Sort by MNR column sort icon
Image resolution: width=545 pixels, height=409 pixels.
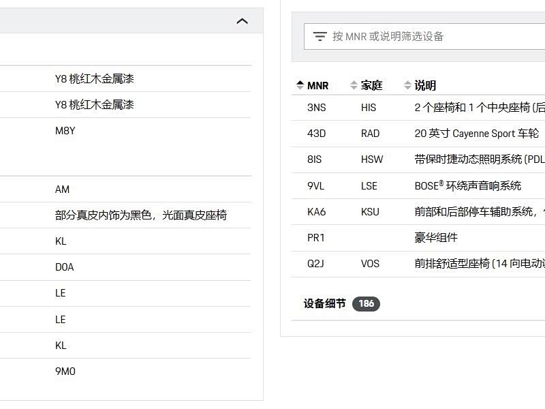[x=300, y=85]
